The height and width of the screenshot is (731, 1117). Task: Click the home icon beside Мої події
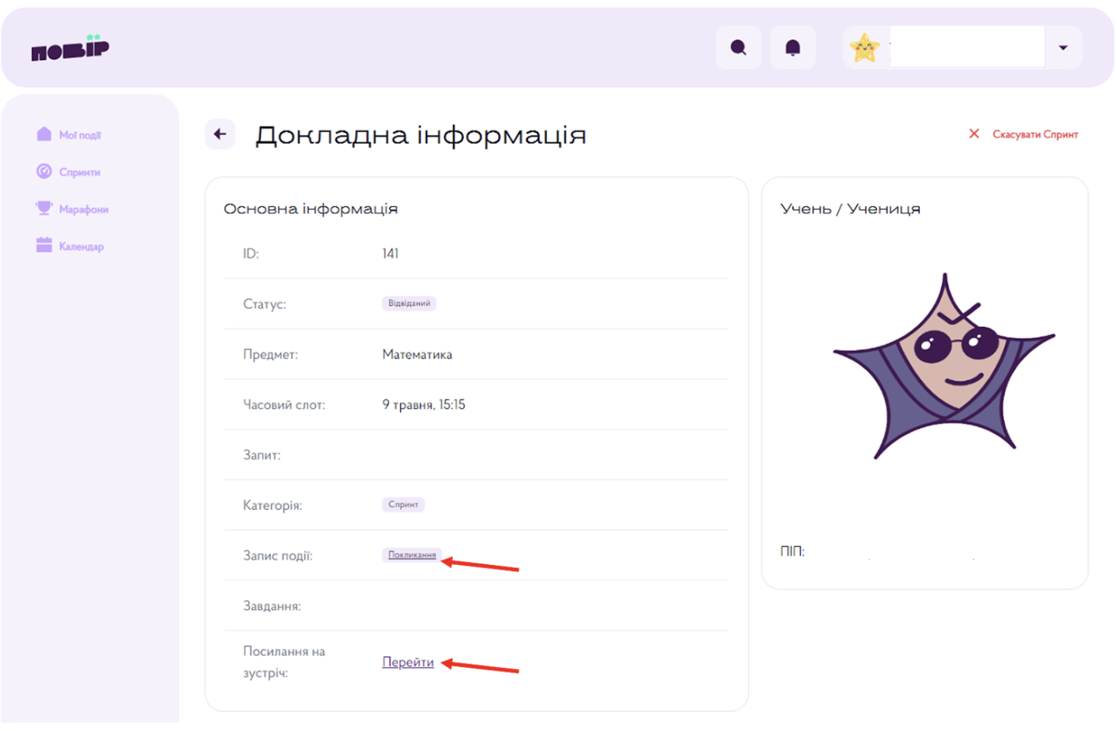point(44,134)
